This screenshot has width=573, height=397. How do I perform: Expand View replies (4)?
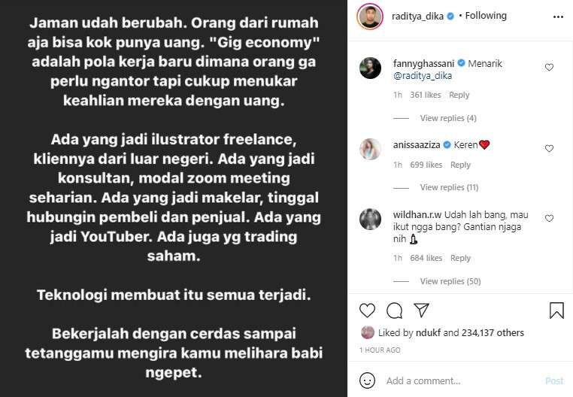[448, 118]
